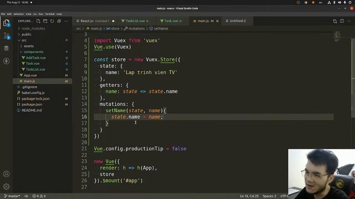
Task: Click 'Spaces: 2' indentation setting
Action: (x=269, y=196)
